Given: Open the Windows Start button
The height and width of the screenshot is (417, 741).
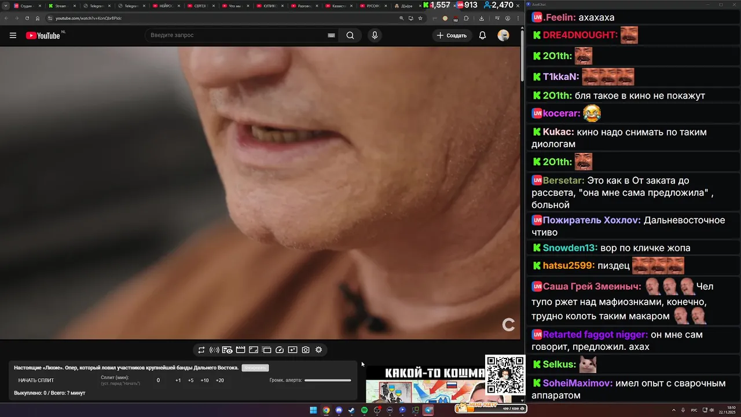Looking at the screenshot, I should pyautogui.click(x=313, y=410).
